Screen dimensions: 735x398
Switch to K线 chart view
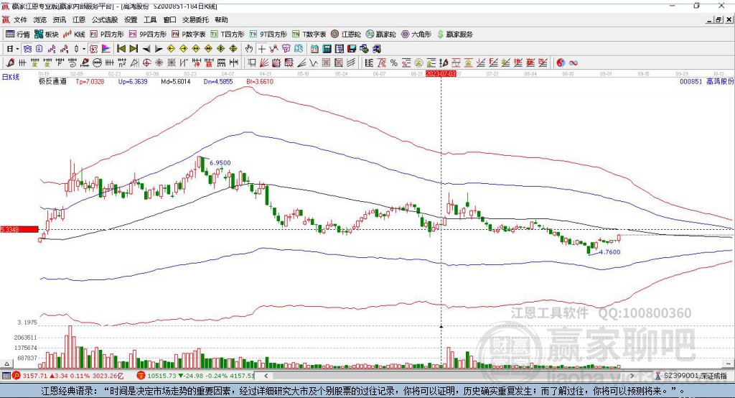coord(74,34)
